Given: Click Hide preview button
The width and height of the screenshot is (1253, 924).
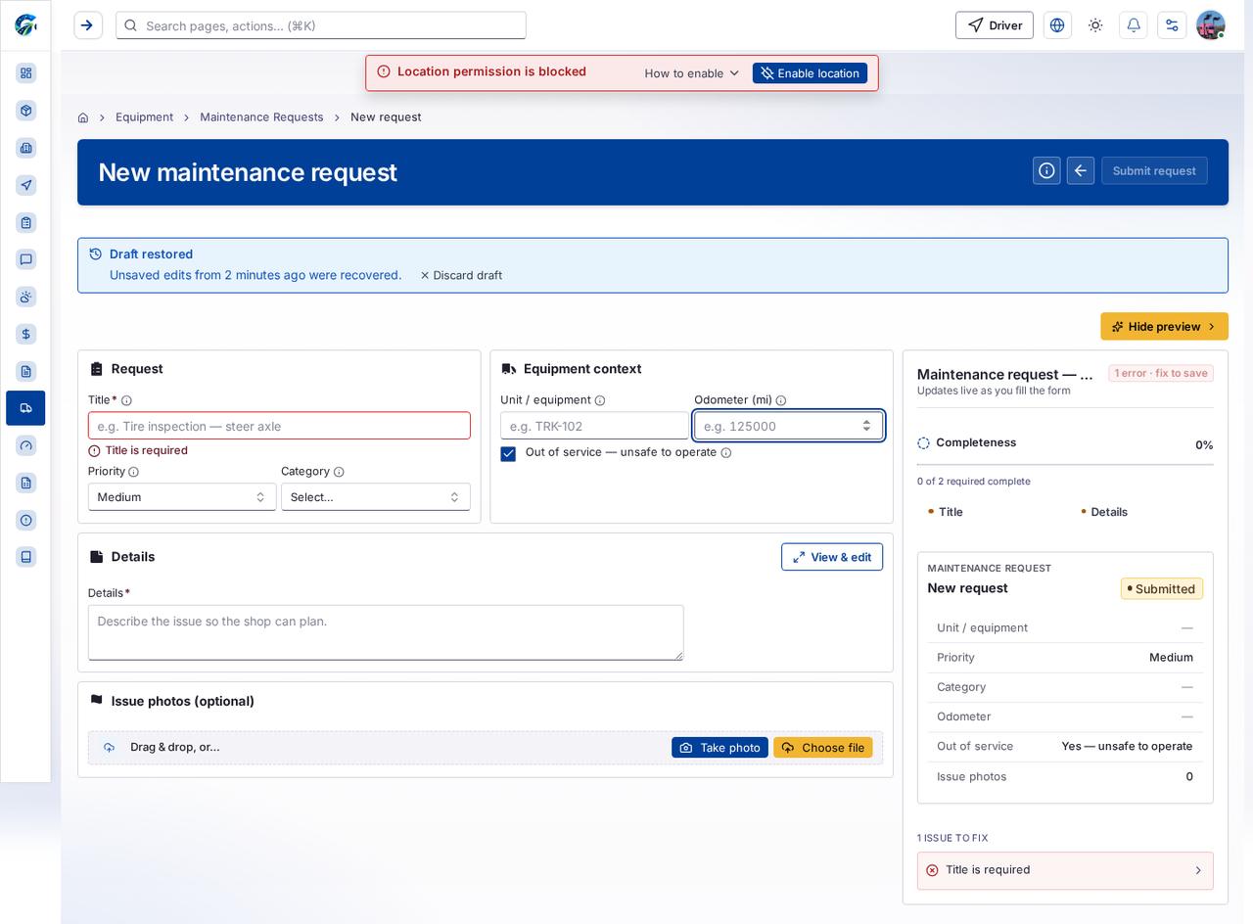Looking at the screenshot, I should pos(1164,327).
